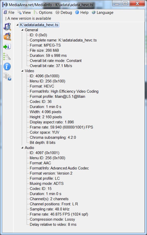Select 'ID: 4096 (0x1000)' row
147x235 pixels.
pos(44,76)
